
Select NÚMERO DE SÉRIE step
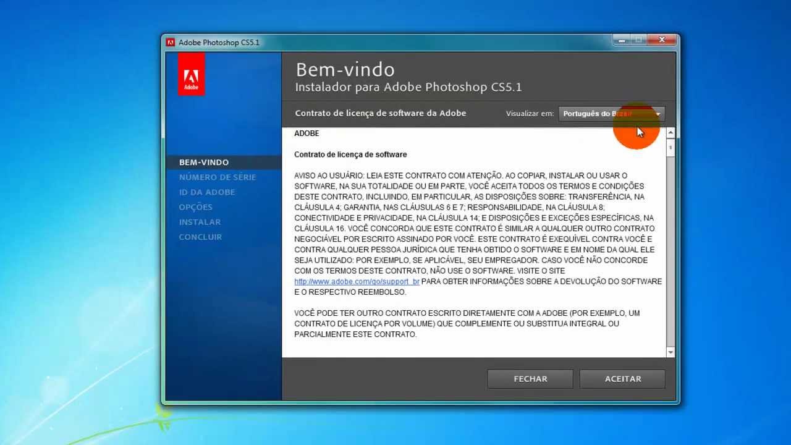[218, 177]
